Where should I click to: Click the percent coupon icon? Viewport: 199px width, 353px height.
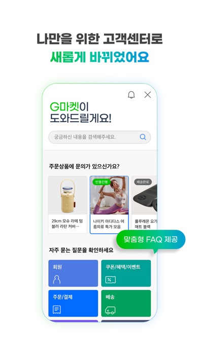tap(111, 280)
